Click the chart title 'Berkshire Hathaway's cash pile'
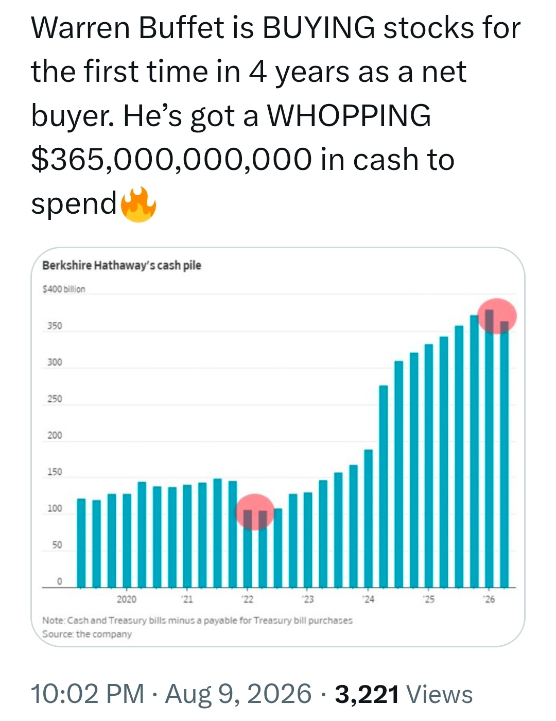556x721 pixels. click(x=121, y=265)
